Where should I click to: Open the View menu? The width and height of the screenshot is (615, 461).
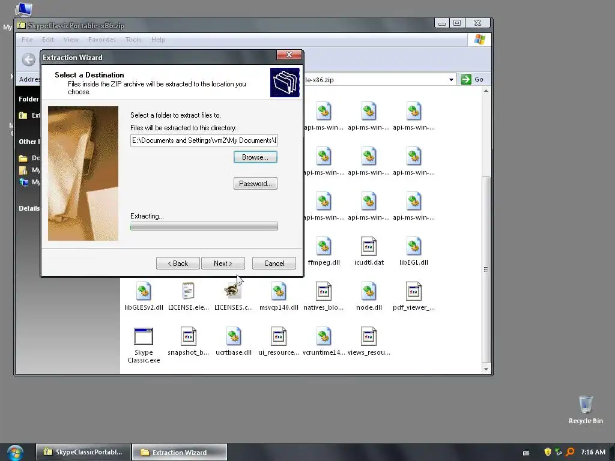click(71, 40)
